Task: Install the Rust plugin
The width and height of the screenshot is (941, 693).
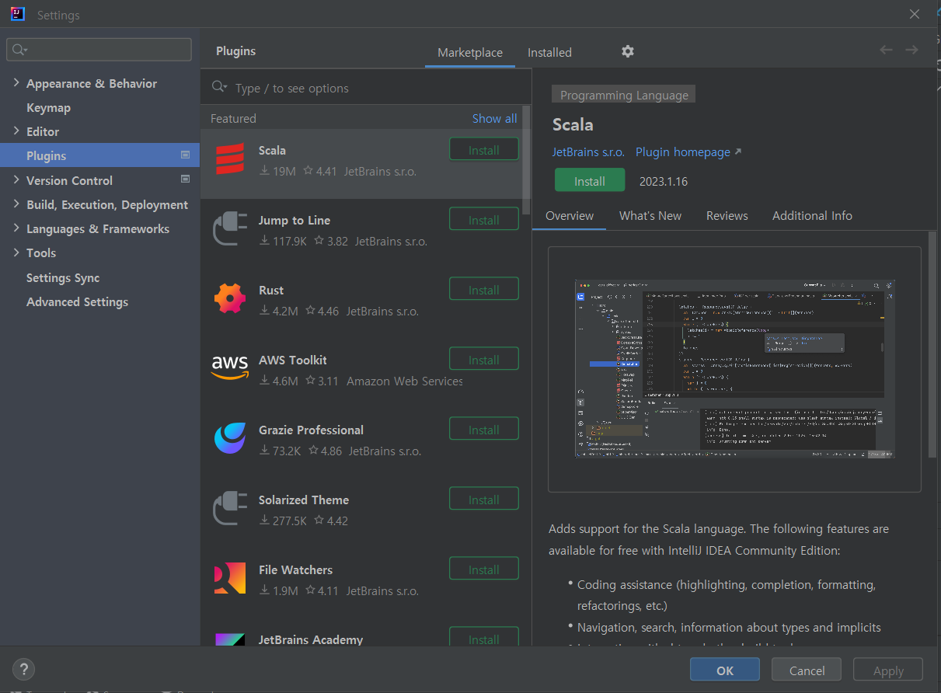Action: (x=484, y=290)
